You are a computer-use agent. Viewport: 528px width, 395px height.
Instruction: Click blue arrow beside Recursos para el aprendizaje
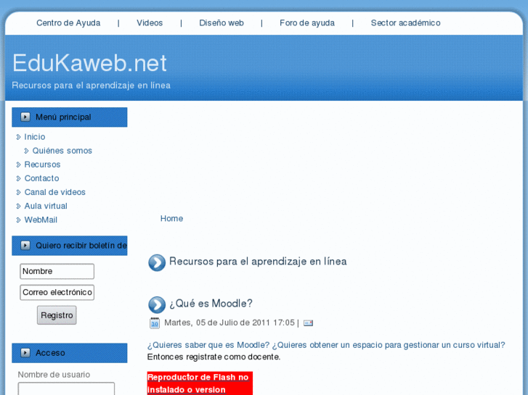(157, 262)
